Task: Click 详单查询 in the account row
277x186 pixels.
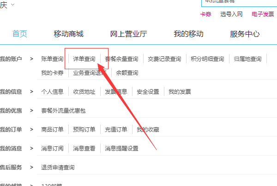Action: [84, 59]
